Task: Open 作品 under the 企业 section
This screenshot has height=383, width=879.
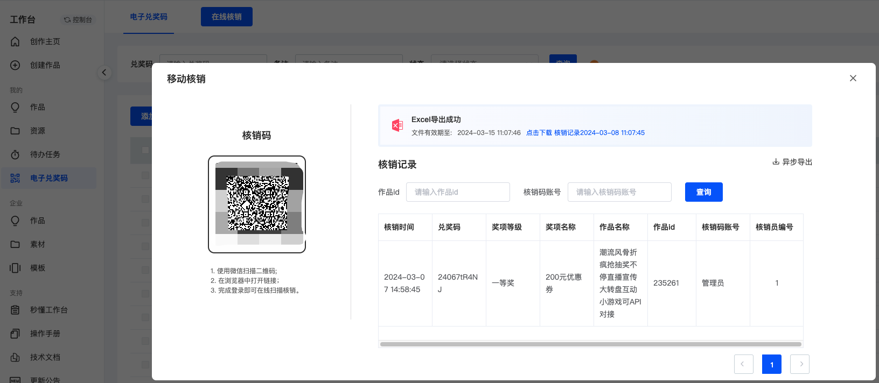Action: (38, 221)
